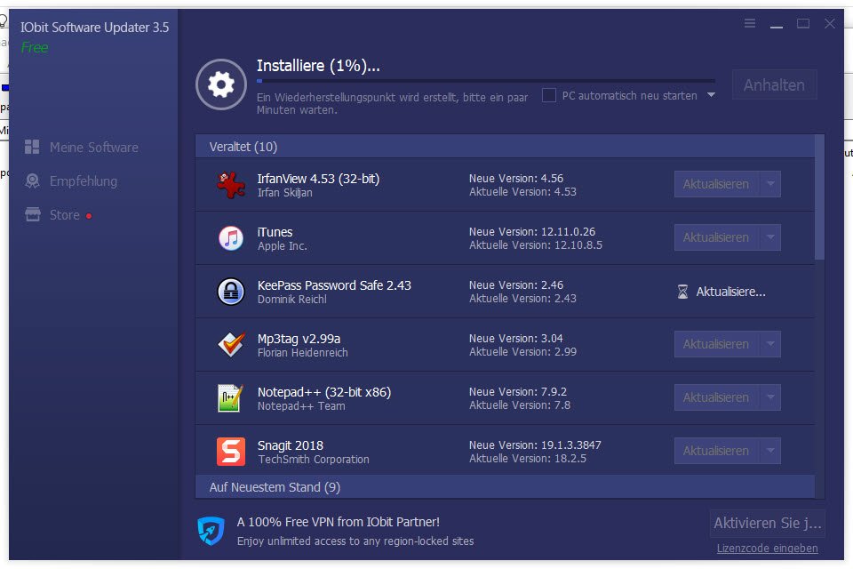The height and width of the screenshot is (569, 853).
Task: Click the TechSmith Corporation publisher text
Action: [x=314, y=459]
